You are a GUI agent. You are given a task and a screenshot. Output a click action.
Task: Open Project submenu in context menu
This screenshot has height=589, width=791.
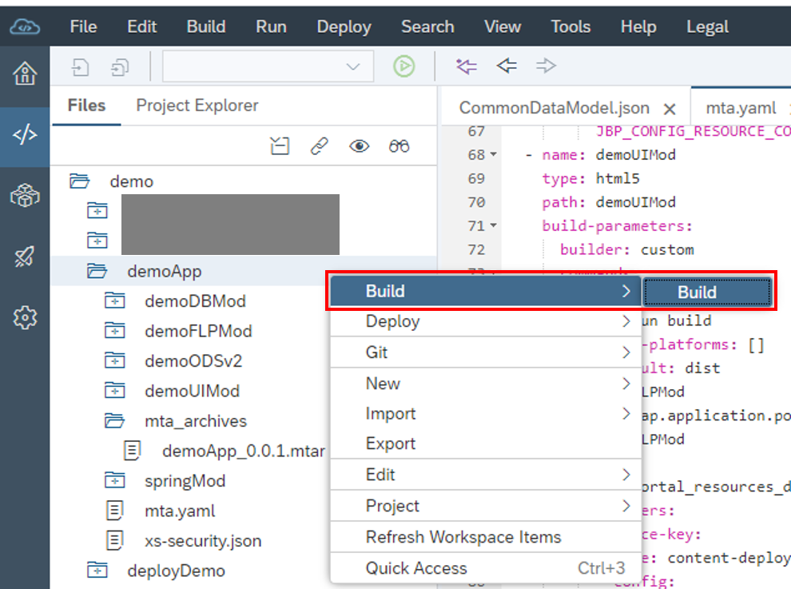tap(485, 506)
